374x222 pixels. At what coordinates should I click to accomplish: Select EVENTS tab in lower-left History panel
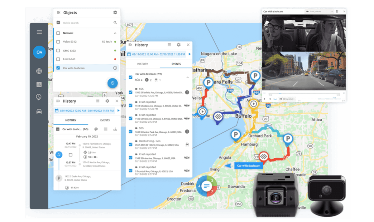(x=105, y=120)
